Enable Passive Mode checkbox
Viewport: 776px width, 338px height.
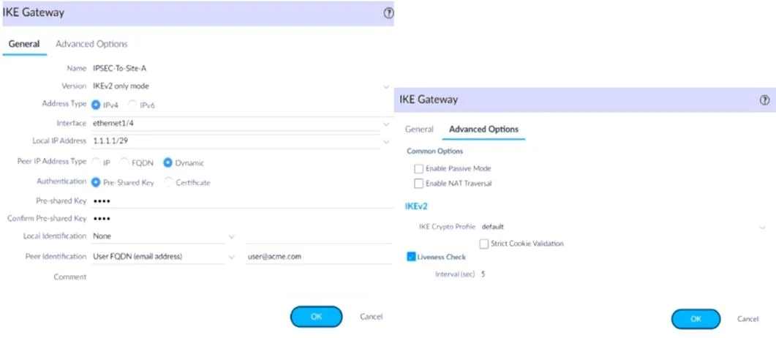(418, 168)
